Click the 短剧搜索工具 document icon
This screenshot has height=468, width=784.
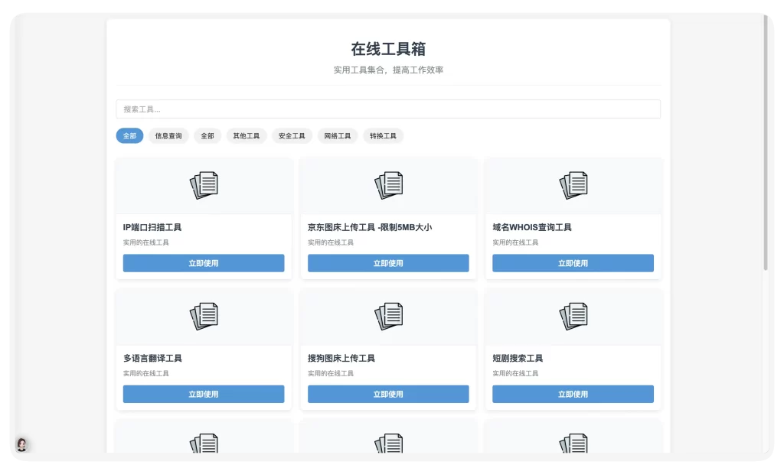pyautogui.click(x=573, y=316)
